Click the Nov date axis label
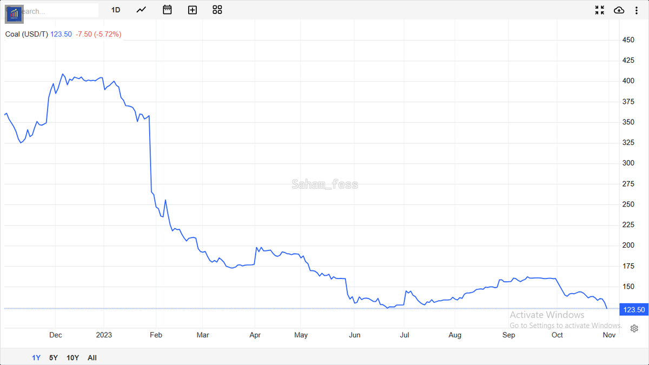Screen dimensions: 649x365 click(610, 335)
